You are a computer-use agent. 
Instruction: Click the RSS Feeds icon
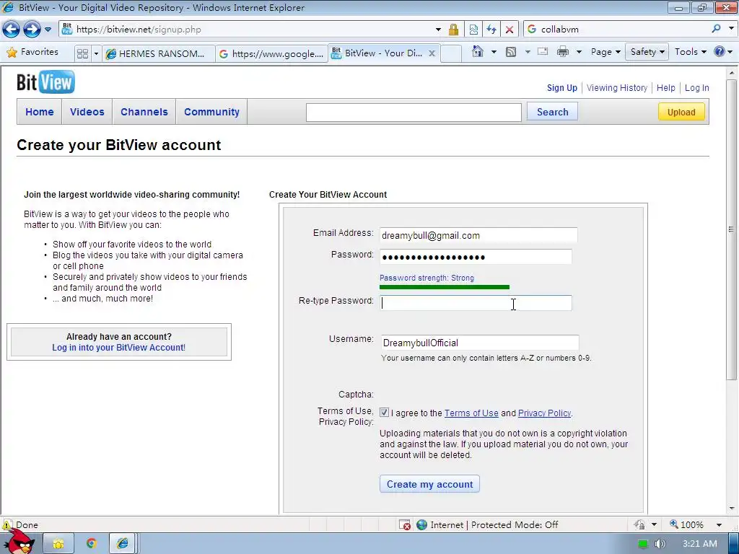(511, 52)
